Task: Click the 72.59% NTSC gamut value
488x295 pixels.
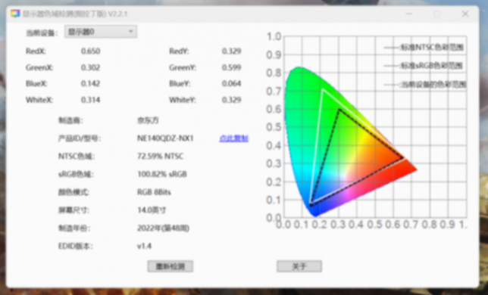Action: tap(161, 156)
